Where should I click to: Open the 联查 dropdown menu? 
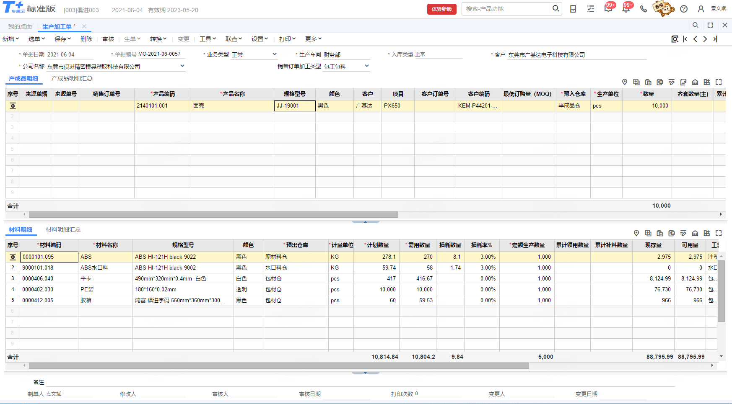click(234, 39)
